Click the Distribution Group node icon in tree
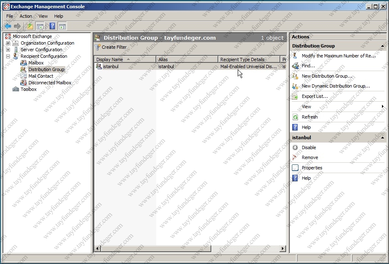Screen dimensions: 389x264 pos(24,69)
